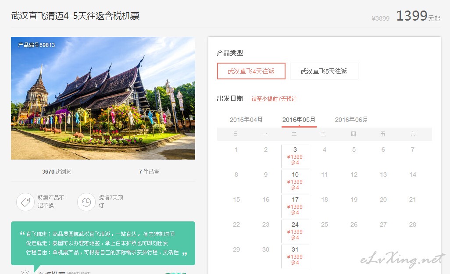Click calendar date 9
Viewport: 450px width, 274px height.
[266, 174]
